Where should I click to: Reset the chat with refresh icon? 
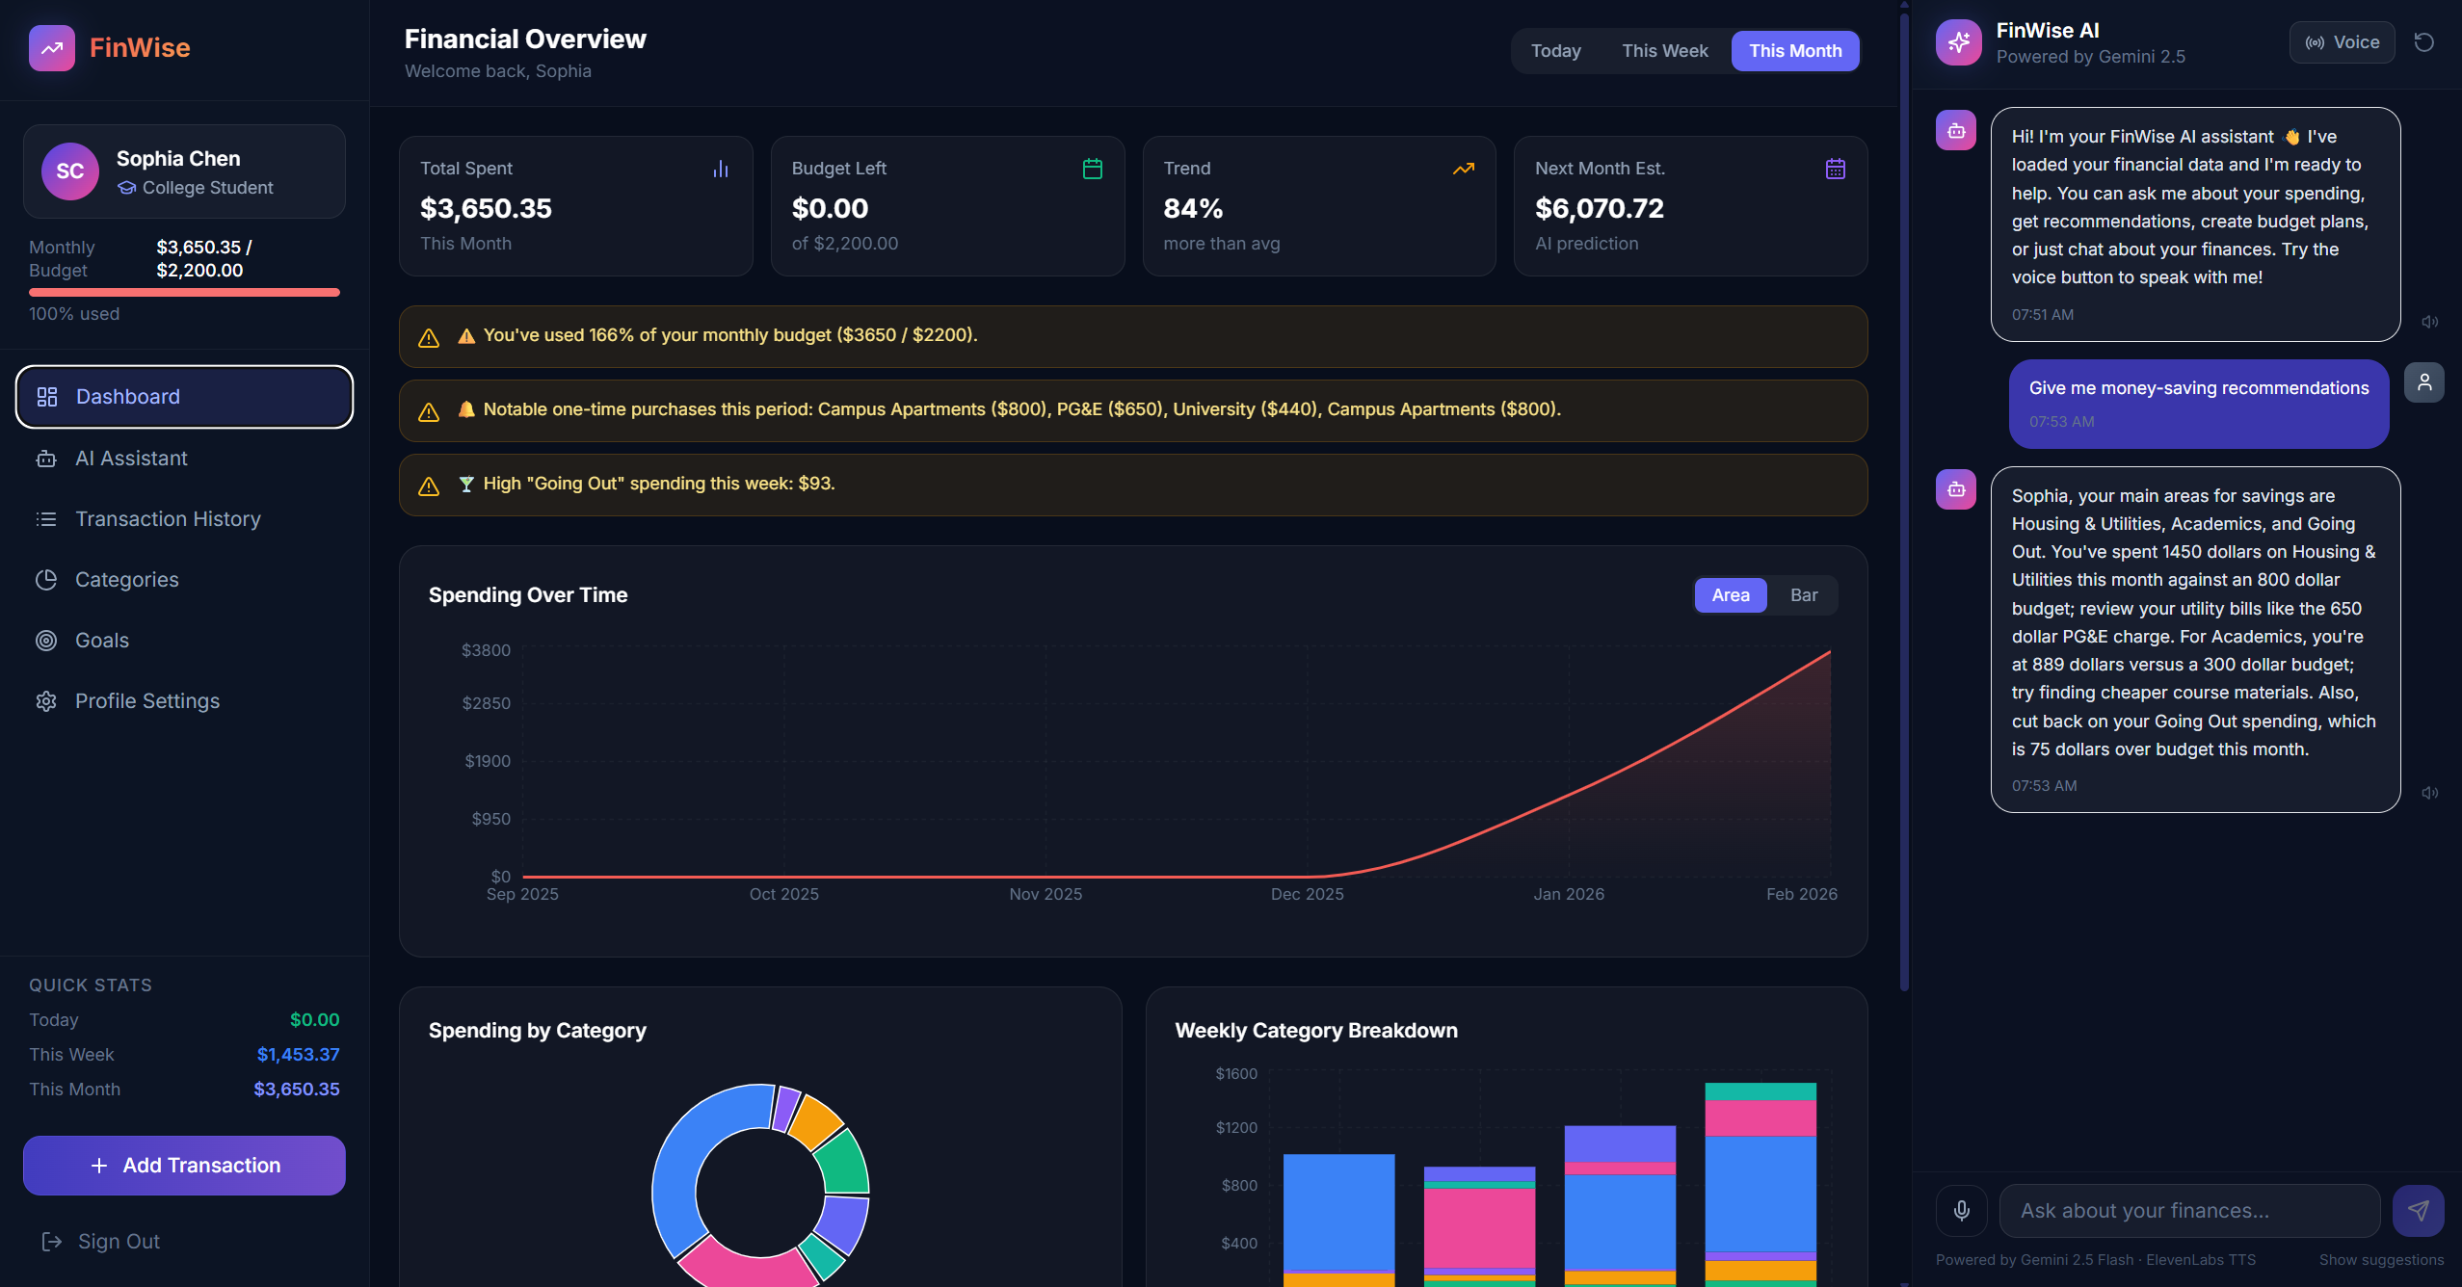[2423, 42]
